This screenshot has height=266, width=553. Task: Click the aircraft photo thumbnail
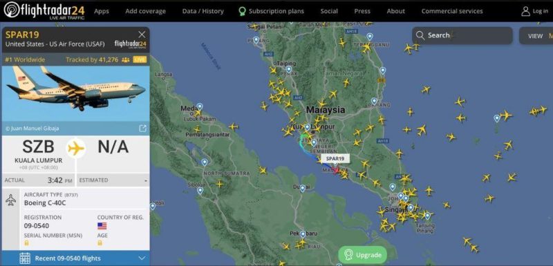pyautogui.click(x=76, y=94)
